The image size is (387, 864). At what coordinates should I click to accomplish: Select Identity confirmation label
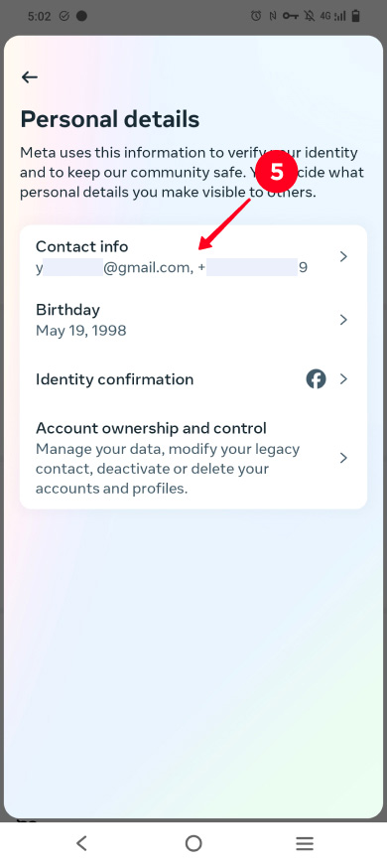tap(114, 379)
